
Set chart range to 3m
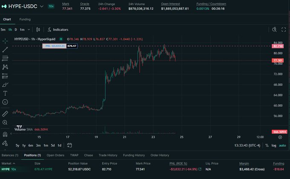click(x=38, y=145)
